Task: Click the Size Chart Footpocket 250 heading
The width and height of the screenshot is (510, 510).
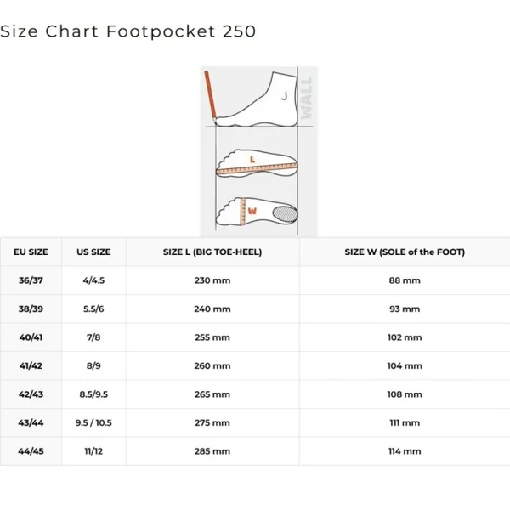Action: [127, 31]
